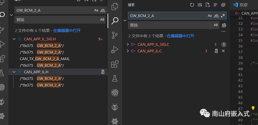Screen dimensions: 258x125
Task: Click the view as tree icon
Action: click(x=215, y=5)
